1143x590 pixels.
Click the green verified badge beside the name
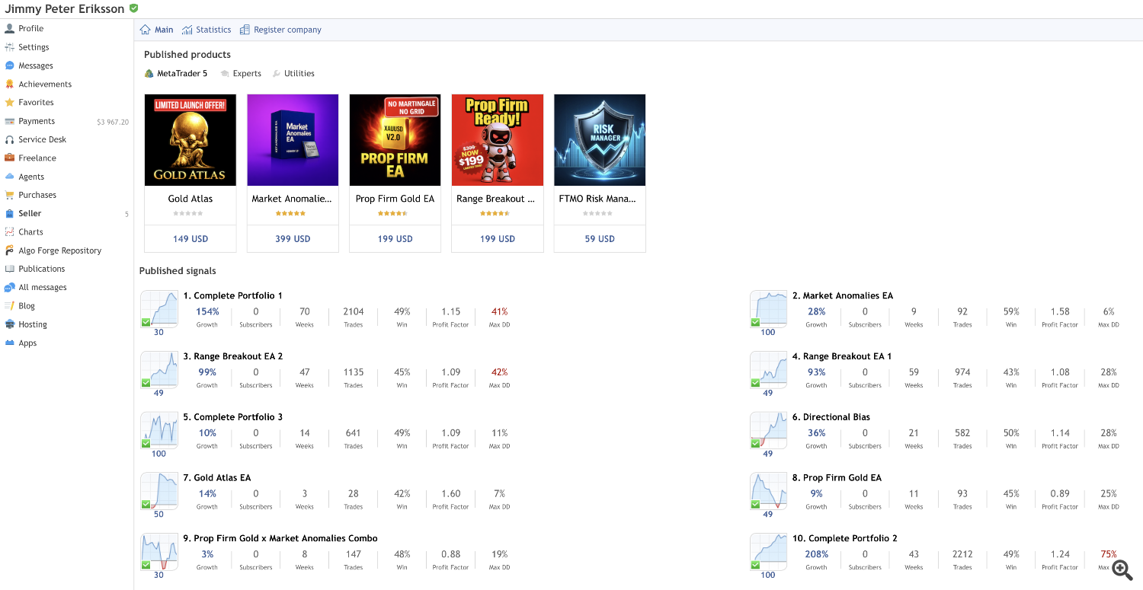[x=134, y=8]
